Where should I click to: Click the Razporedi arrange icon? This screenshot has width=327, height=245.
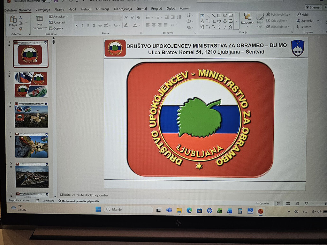247,17
